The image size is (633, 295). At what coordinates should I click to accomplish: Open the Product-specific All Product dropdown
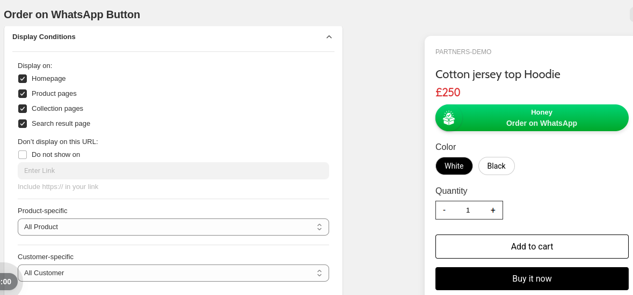[173, 227]
